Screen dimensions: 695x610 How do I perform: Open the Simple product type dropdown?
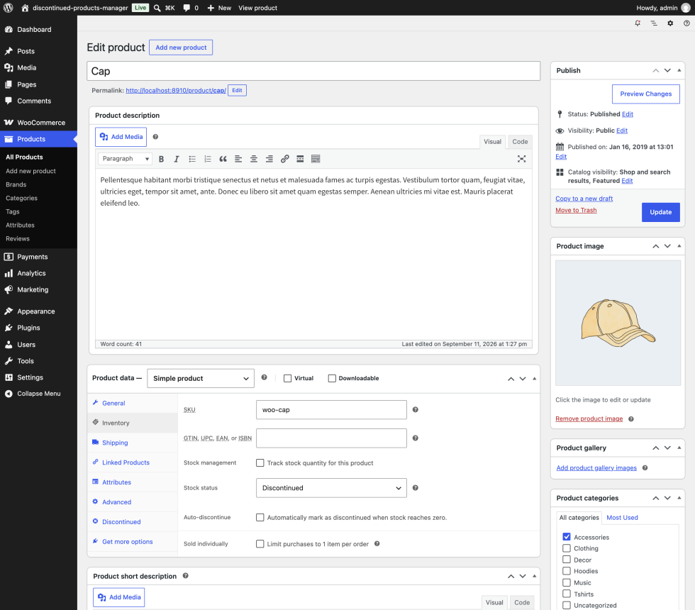pyautogui.click(x=200, y=378)
